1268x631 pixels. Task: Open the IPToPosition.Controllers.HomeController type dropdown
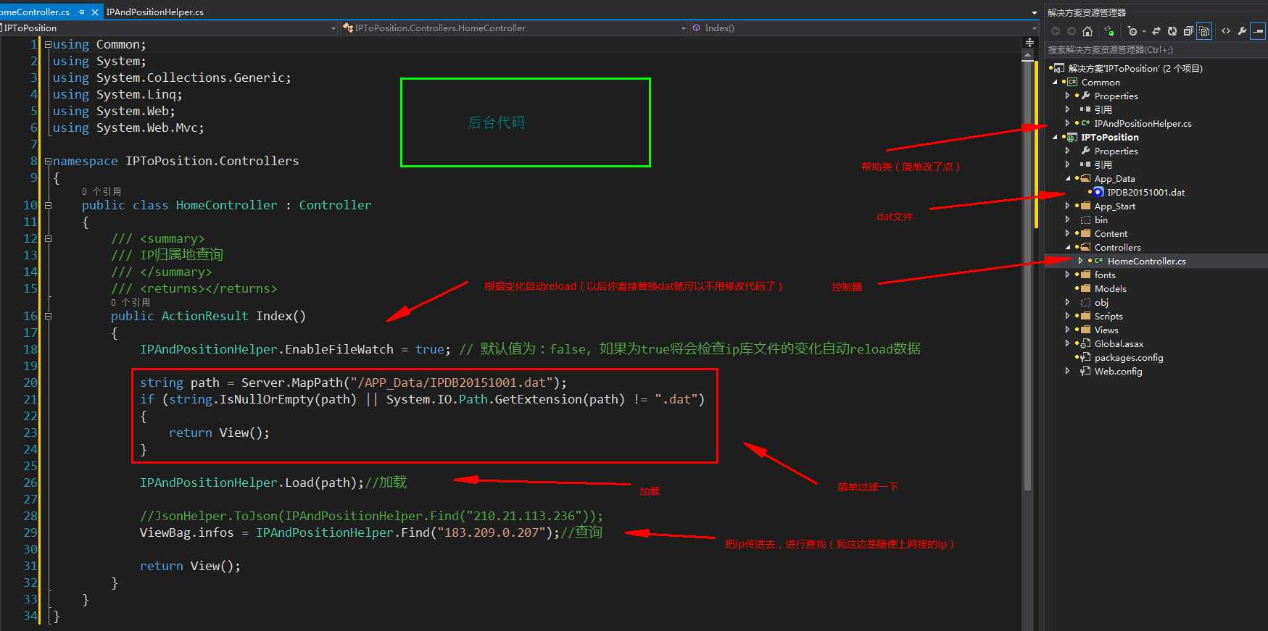pyautogui.click(x=684, y=28)
